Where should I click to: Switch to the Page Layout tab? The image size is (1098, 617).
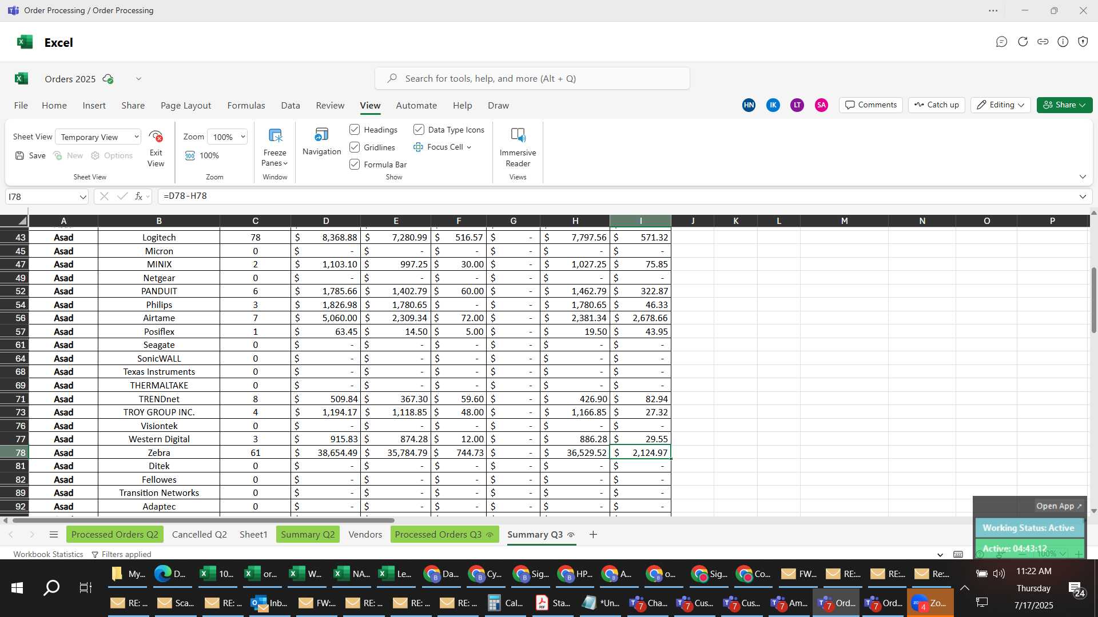(186, 105)
